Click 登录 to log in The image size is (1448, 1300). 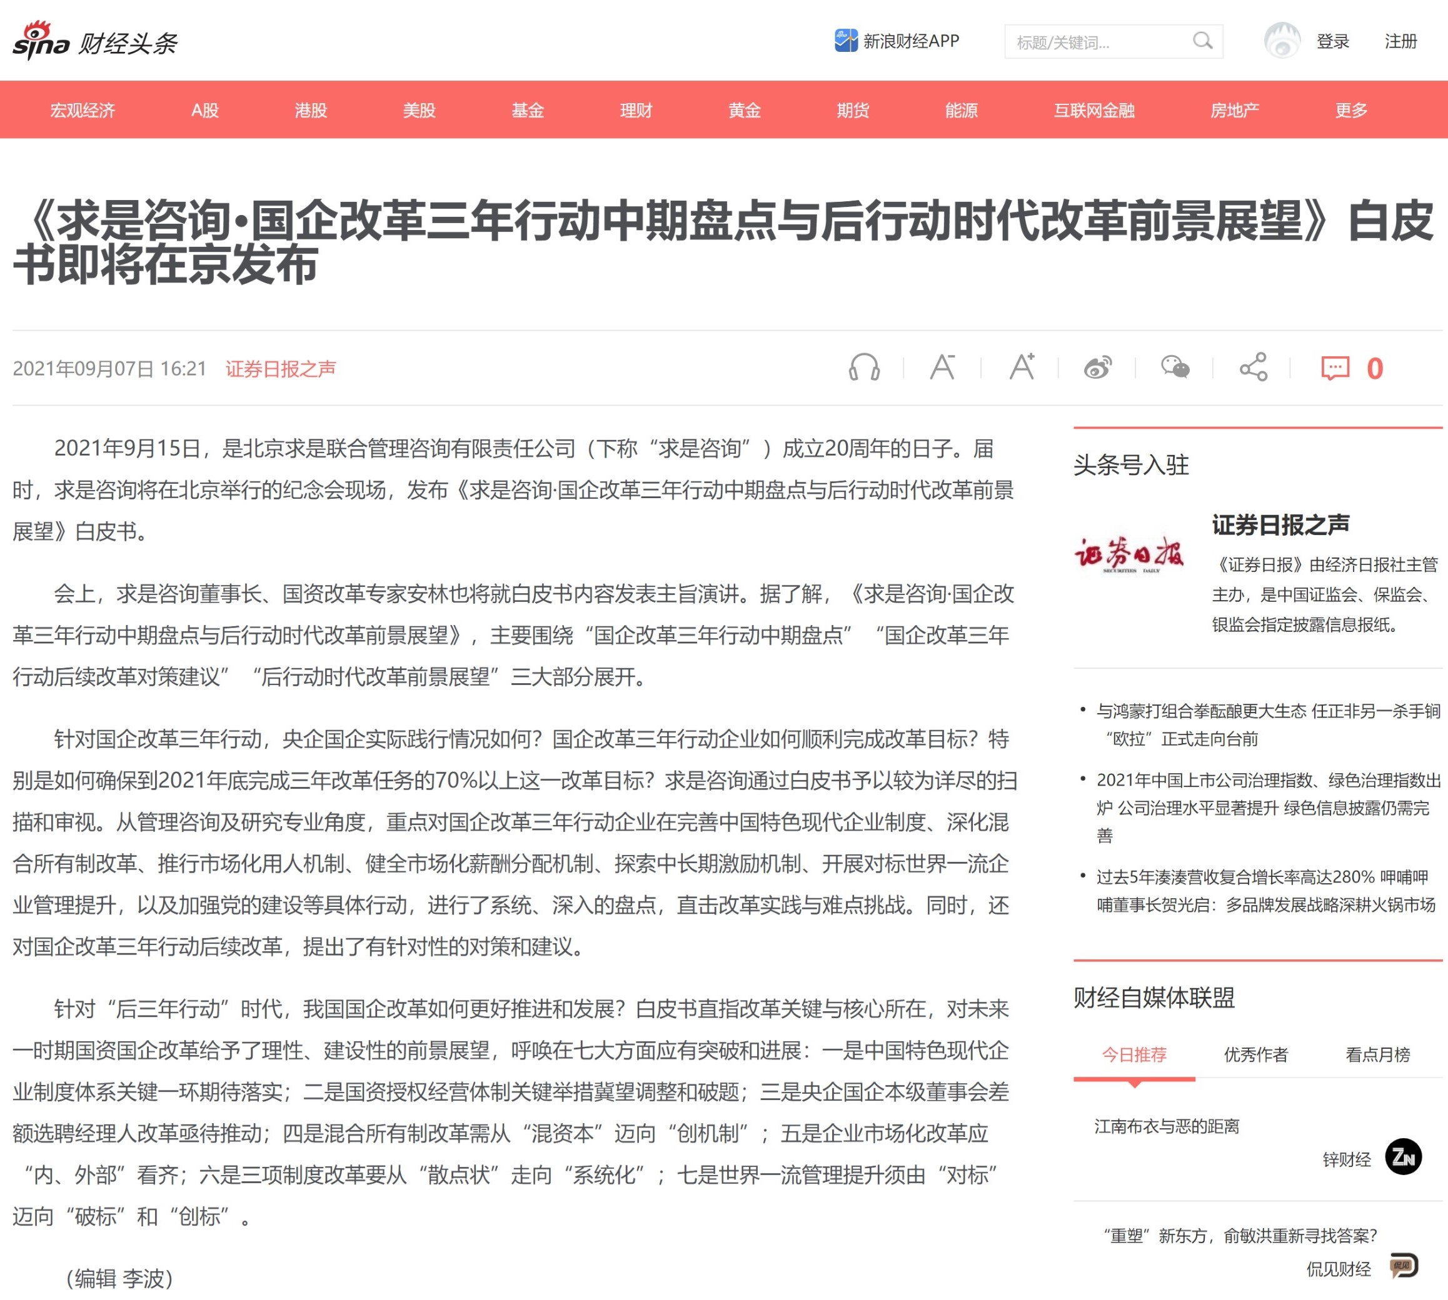[x=1332, y=41]
